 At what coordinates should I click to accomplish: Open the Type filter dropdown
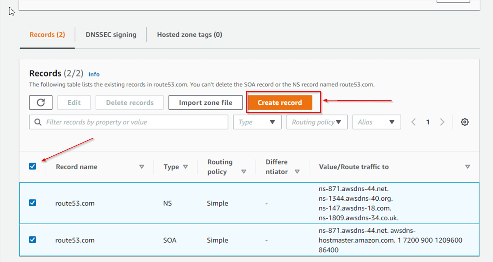click(257, 122)
